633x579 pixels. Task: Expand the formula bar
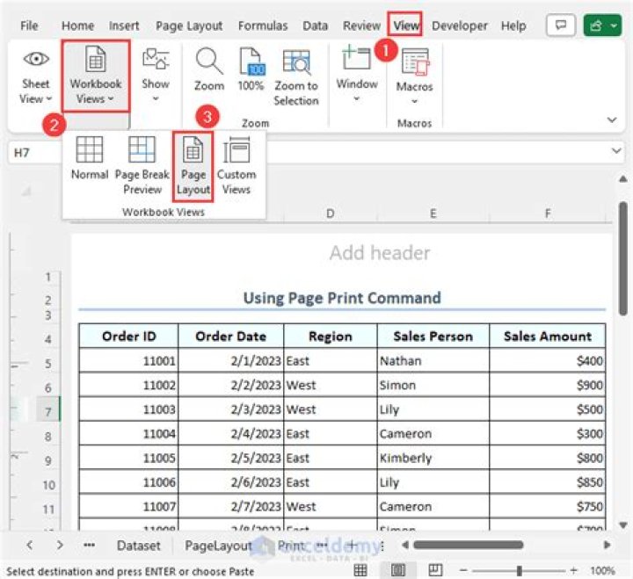(x=616, y=151)
